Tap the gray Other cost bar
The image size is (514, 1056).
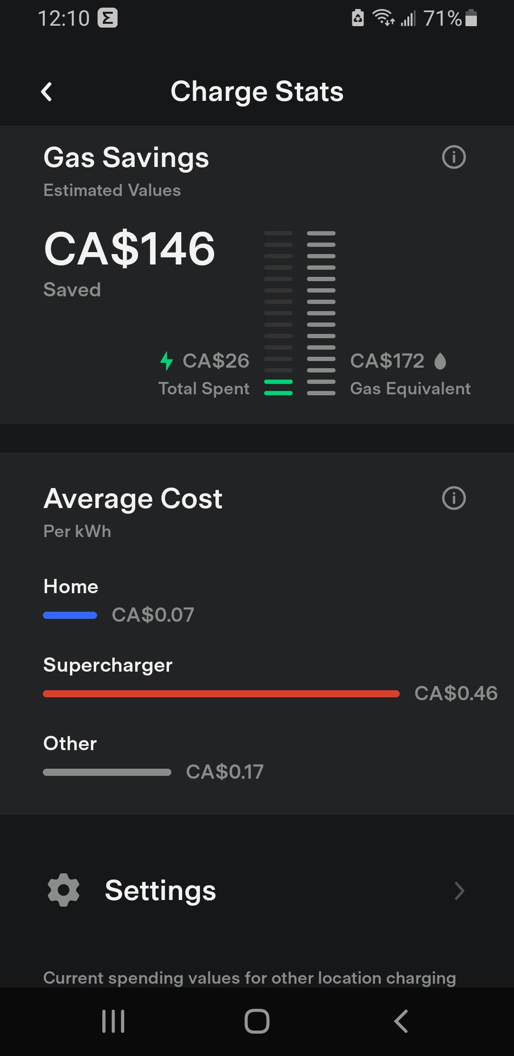click(x=107, y=772)
